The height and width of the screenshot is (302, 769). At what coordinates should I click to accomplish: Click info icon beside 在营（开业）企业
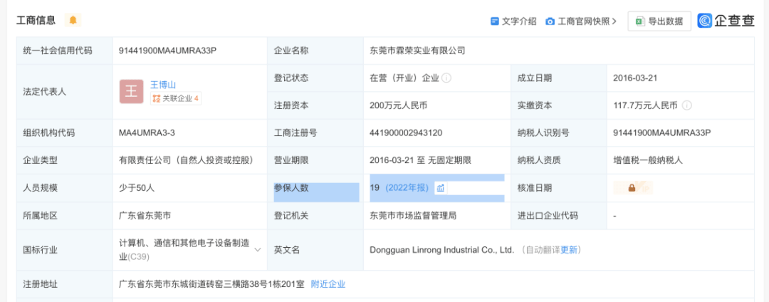(x=446, y=78)
